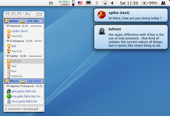Click the Psi window title text
170x116 pixels.
click(x=26, y=14)
